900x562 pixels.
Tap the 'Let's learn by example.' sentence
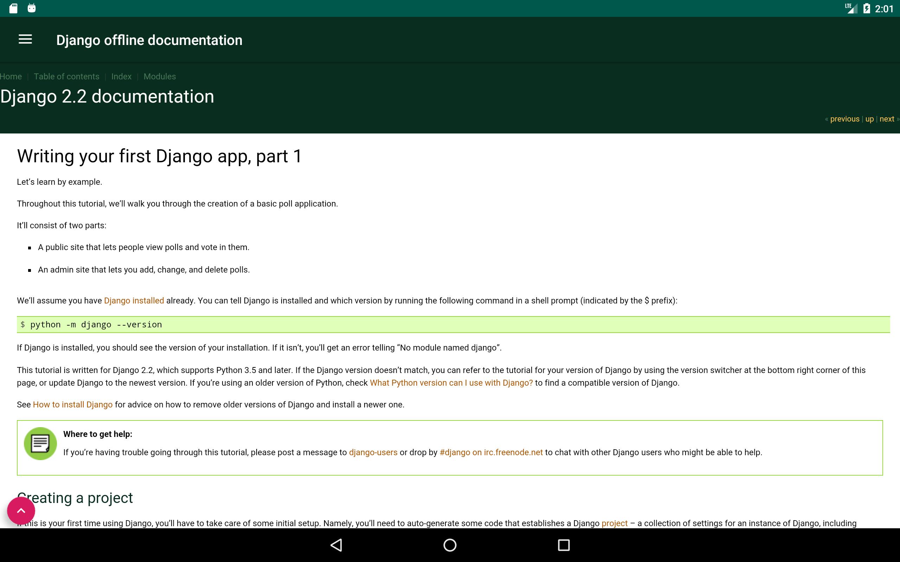coord(59,182)
